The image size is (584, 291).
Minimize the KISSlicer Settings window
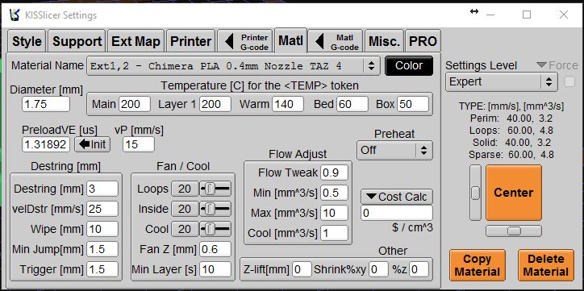[490, 15]
